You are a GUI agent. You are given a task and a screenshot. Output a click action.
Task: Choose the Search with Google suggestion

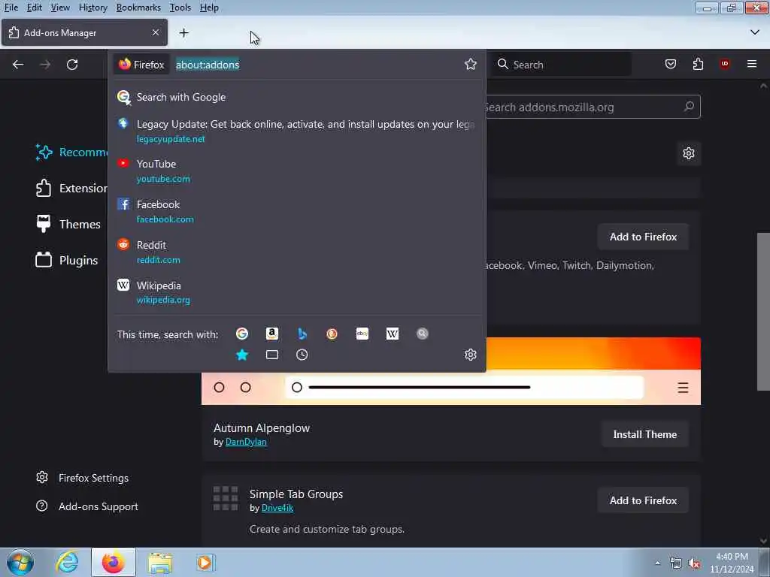(x=296, y=97)
